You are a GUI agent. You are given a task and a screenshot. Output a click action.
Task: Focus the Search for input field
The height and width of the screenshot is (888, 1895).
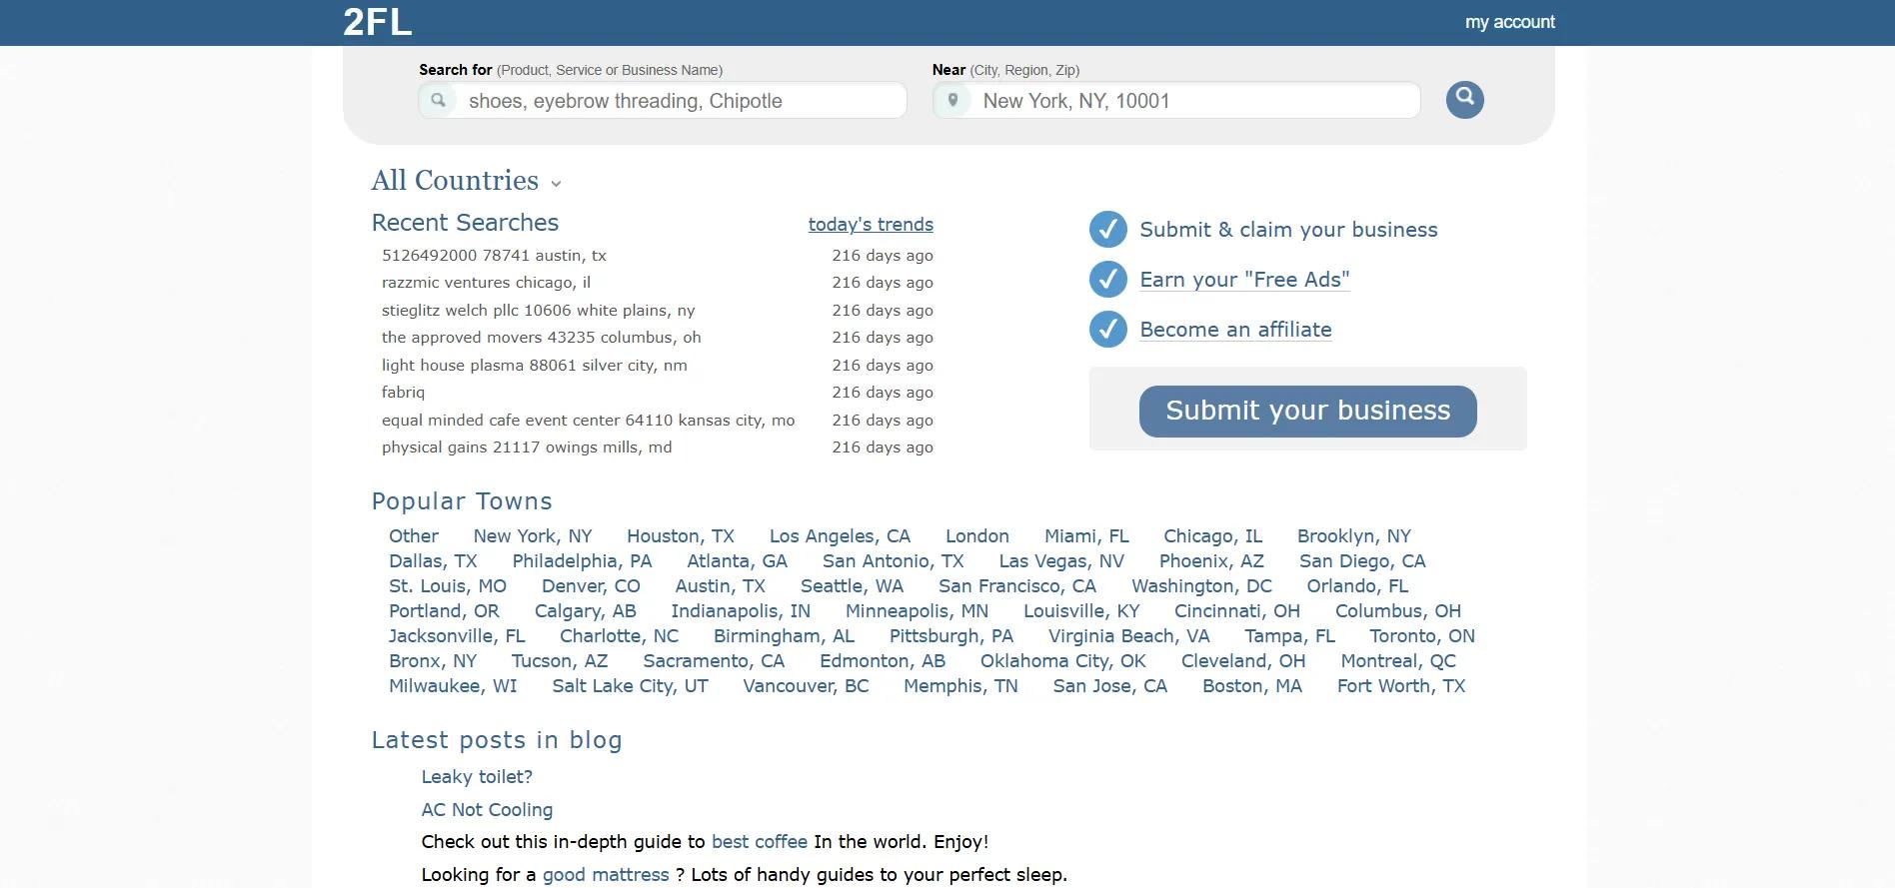tap(663, 100)
